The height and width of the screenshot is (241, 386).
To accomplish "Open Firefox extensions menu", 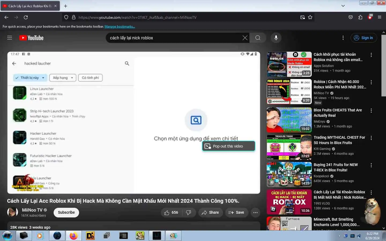I will [360, 17].
